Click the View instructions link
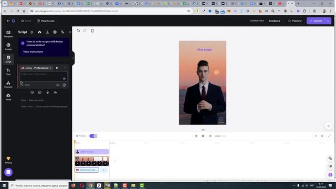336x189 pixels. [x=33, y=51]
